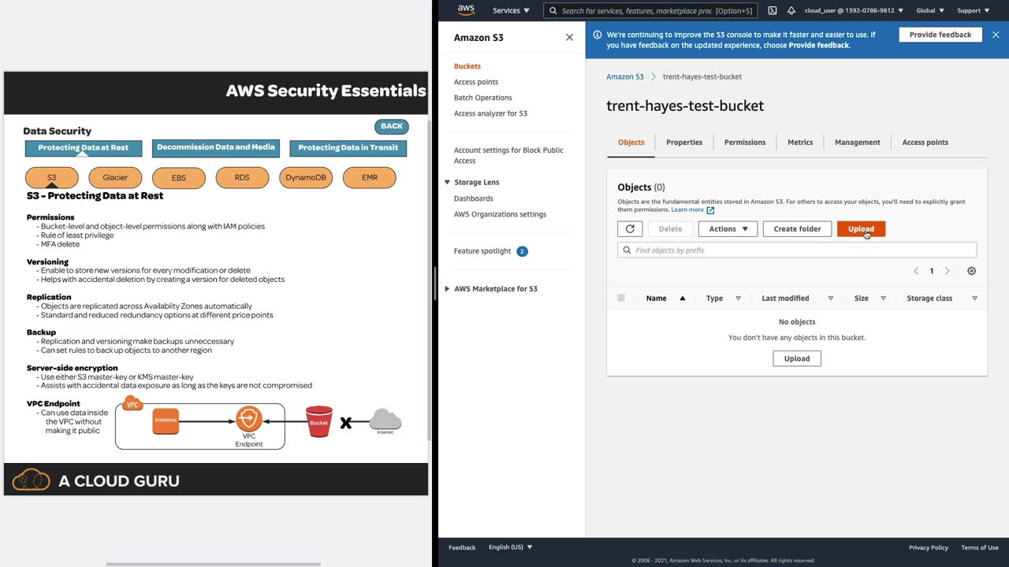Click the notifications bell icon
Image resolution: width=1009 pixels, height=567 pixels.
point(791,11)
